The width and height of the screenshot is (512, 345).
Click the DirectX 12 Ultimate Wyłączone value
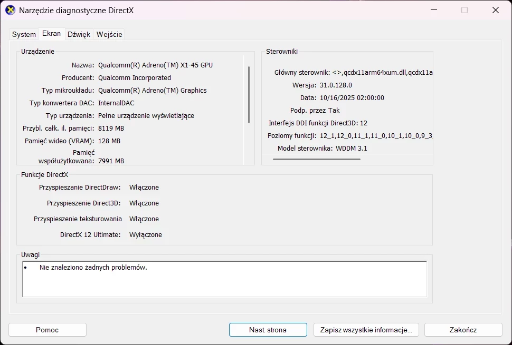coord(146,234)
